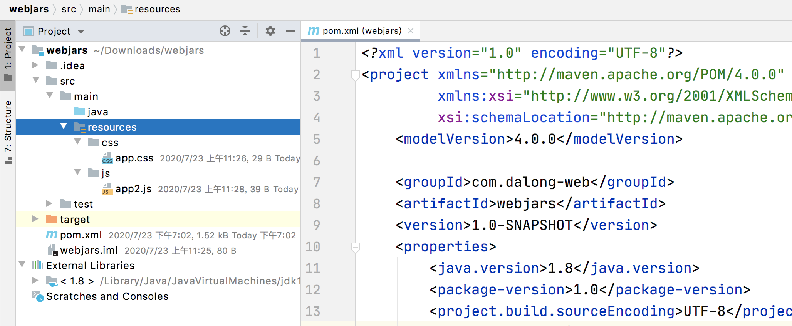Click the orange target folder icon

(x=52, y=219)
